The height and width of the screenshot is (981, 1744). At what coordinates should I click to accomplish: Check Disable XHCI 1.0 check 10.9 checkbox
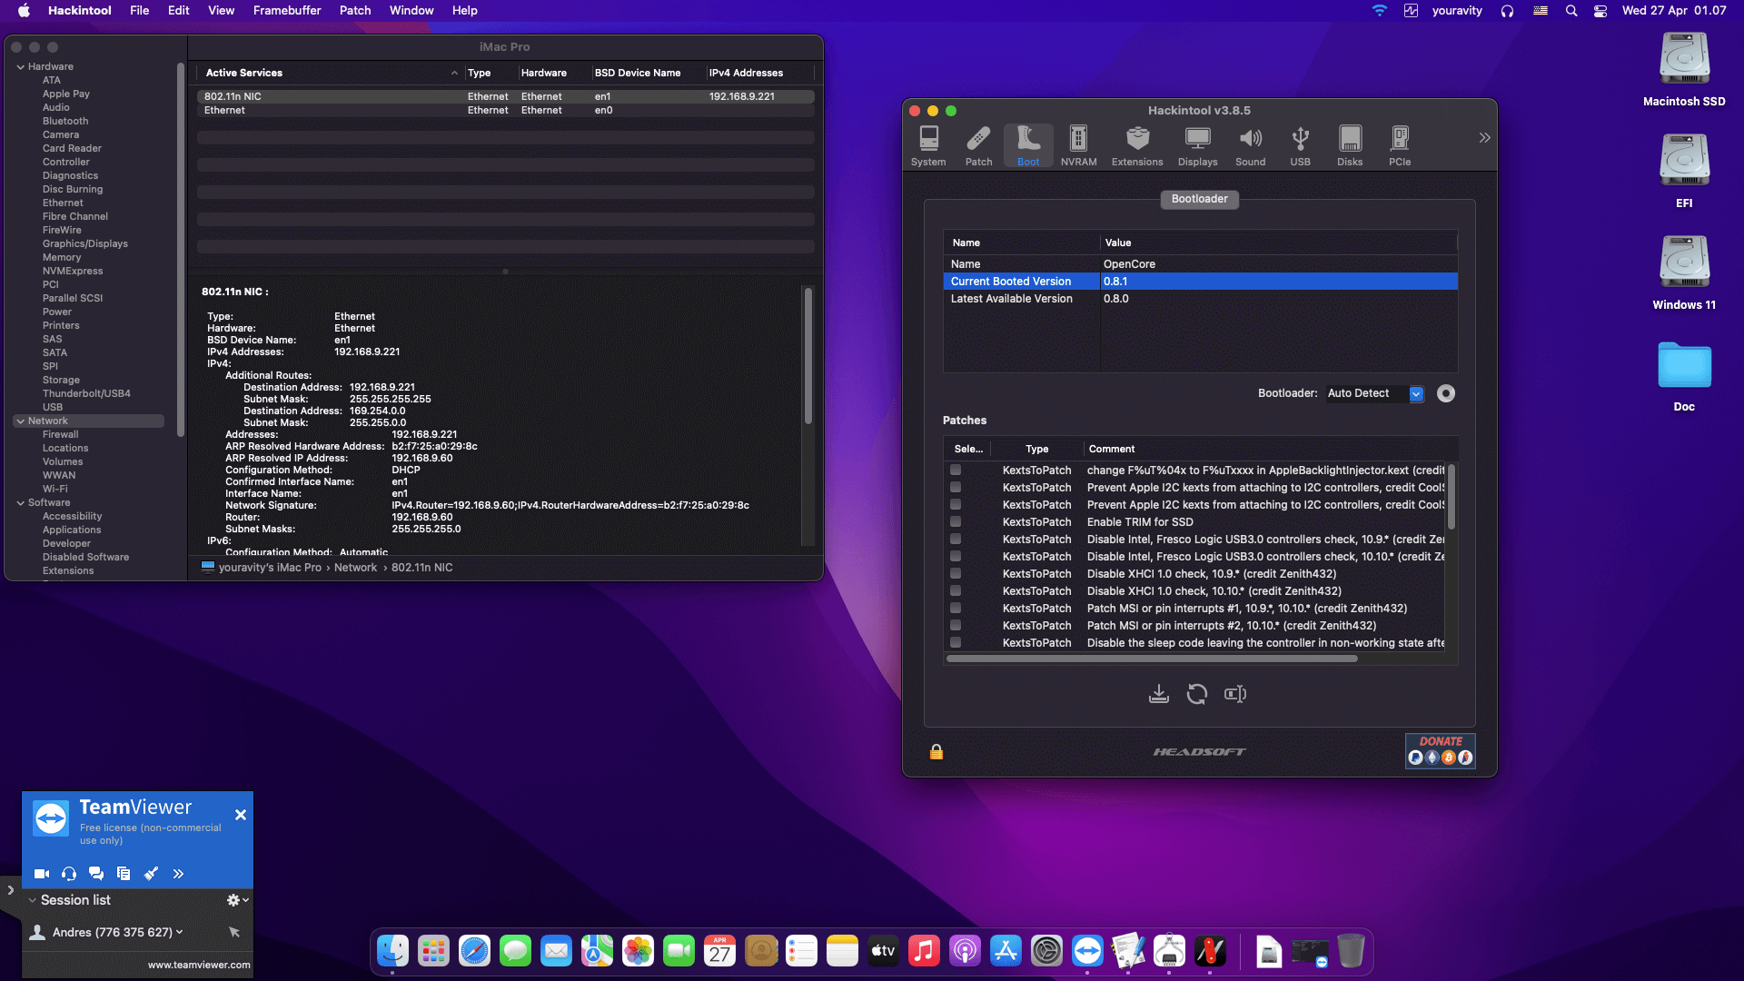[956, 574]
